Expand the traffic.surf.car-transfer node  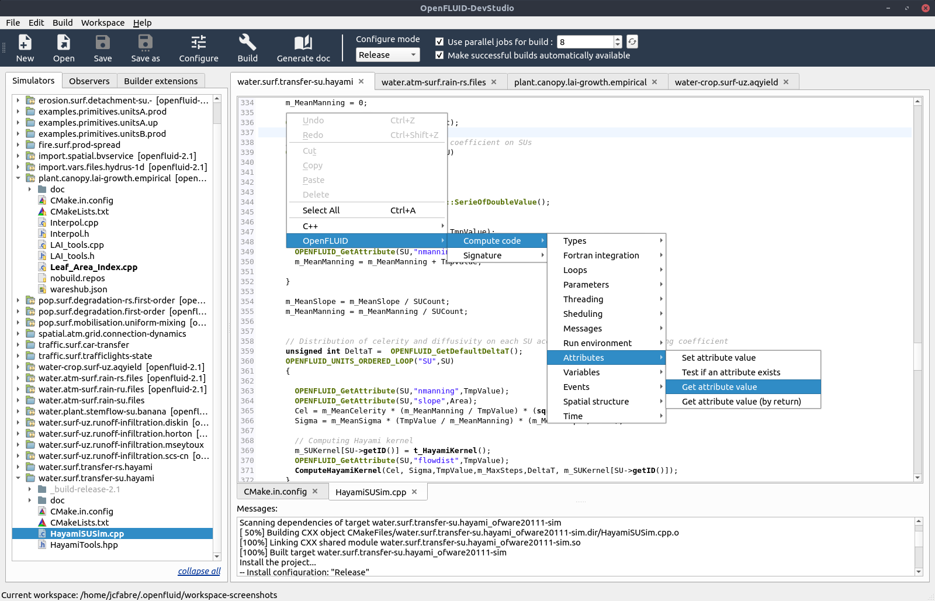point(18,345)
